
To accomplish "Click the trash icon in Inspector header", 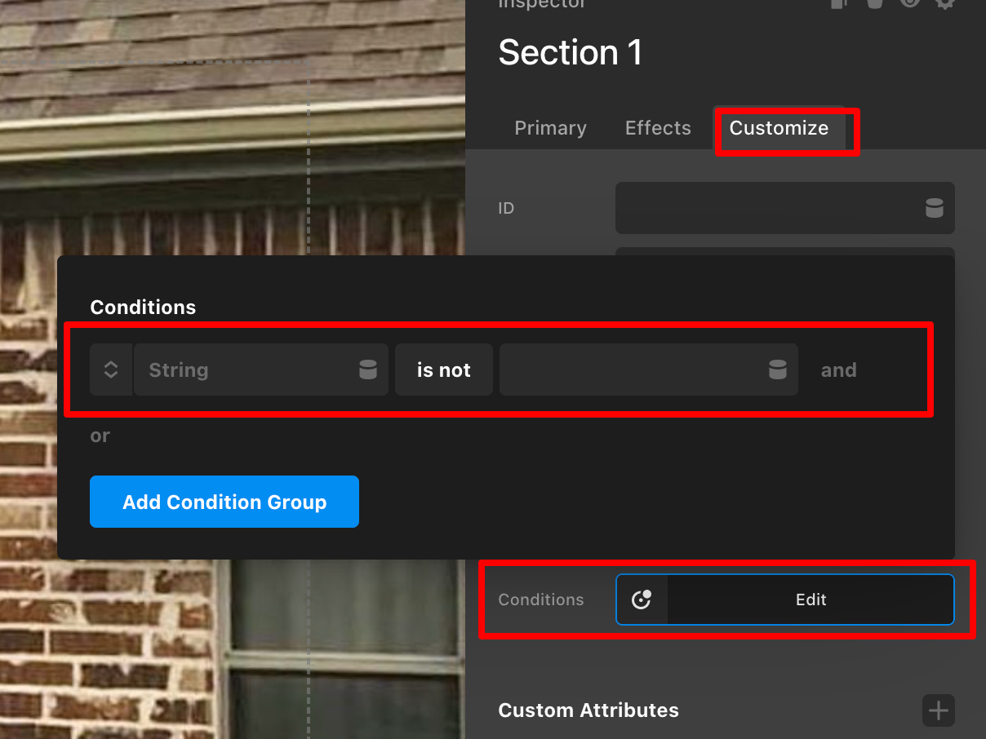I will (874, 3).
